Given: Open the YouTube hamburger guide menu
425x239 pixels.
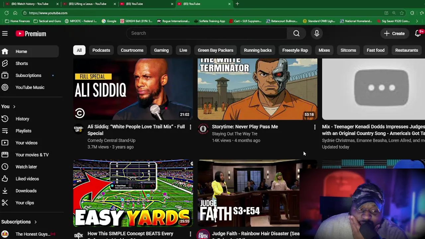Looking at the screenshot, I should tap(5, 34).
